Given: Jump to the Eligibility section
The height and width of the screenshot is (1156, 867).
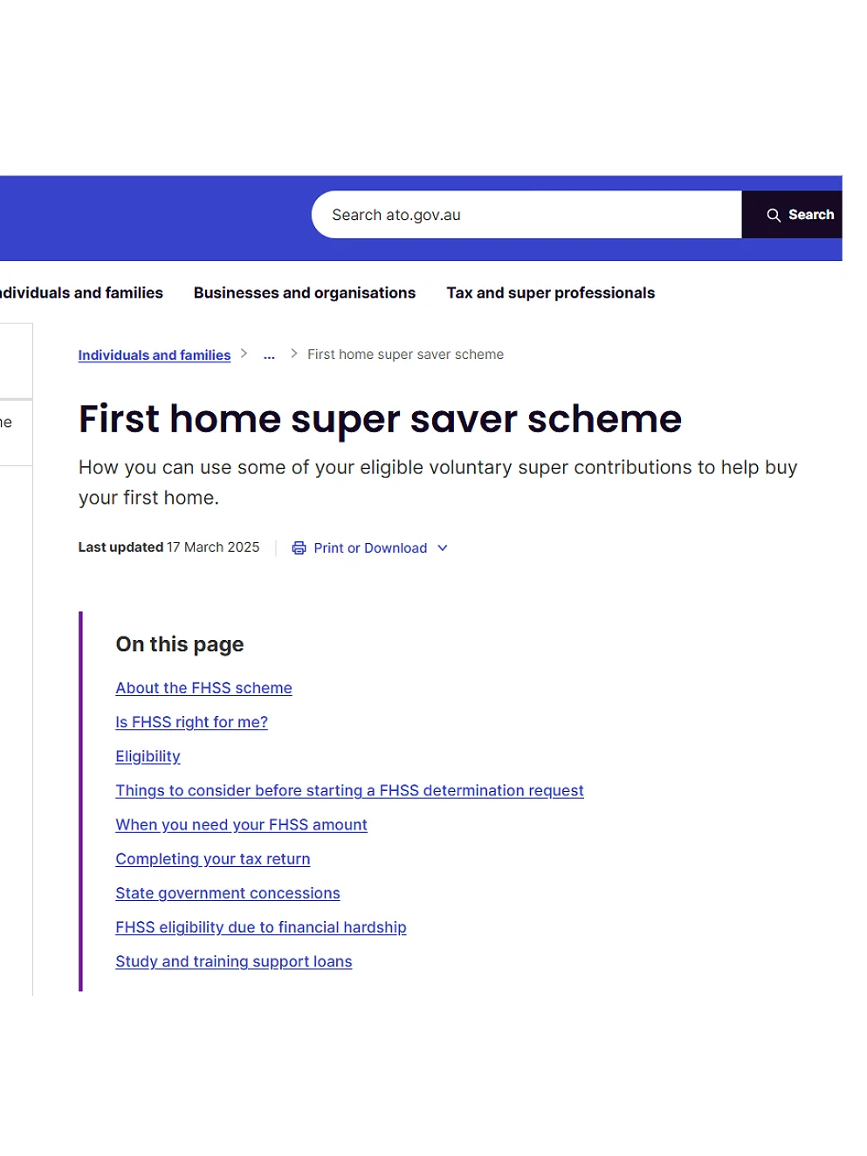Looking at the screenshot, I should click(x=148, y=756).
